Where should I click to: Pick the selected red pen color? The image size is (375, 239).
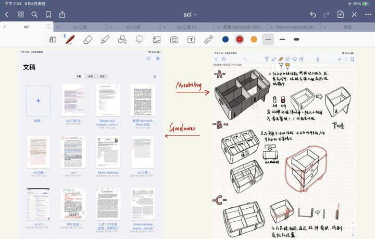[x=240, y=39]
